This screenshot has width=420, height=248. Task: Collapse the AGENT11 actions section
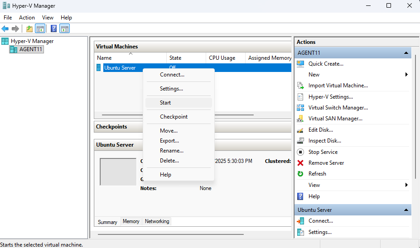406,53
